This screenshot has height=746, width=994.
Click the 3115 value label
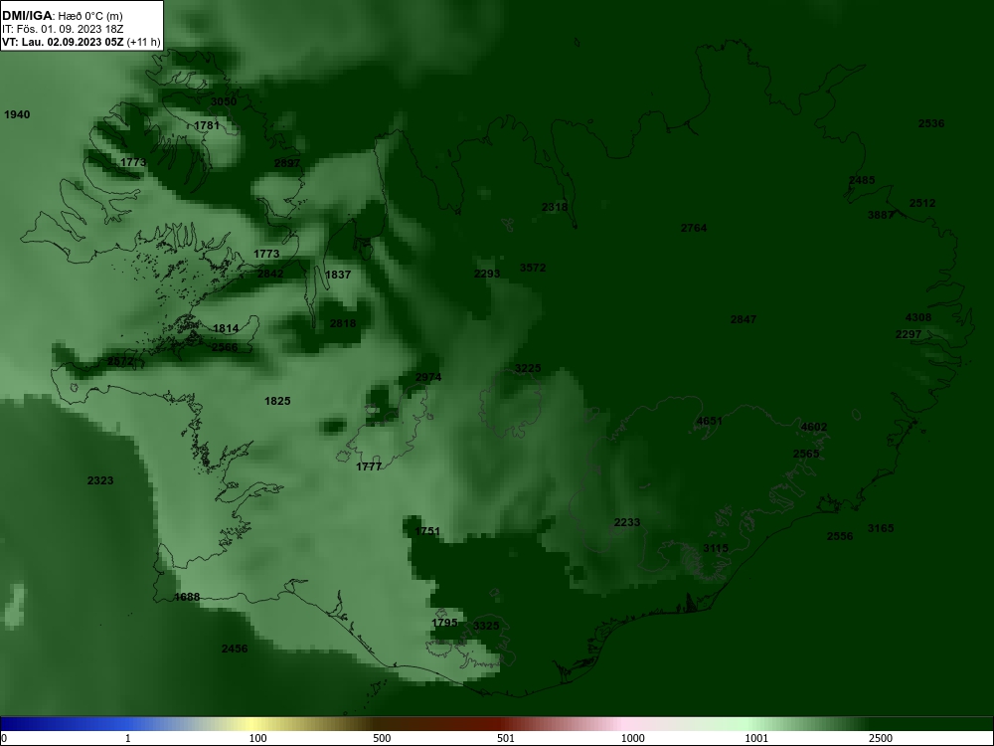[x=716, y=549]
